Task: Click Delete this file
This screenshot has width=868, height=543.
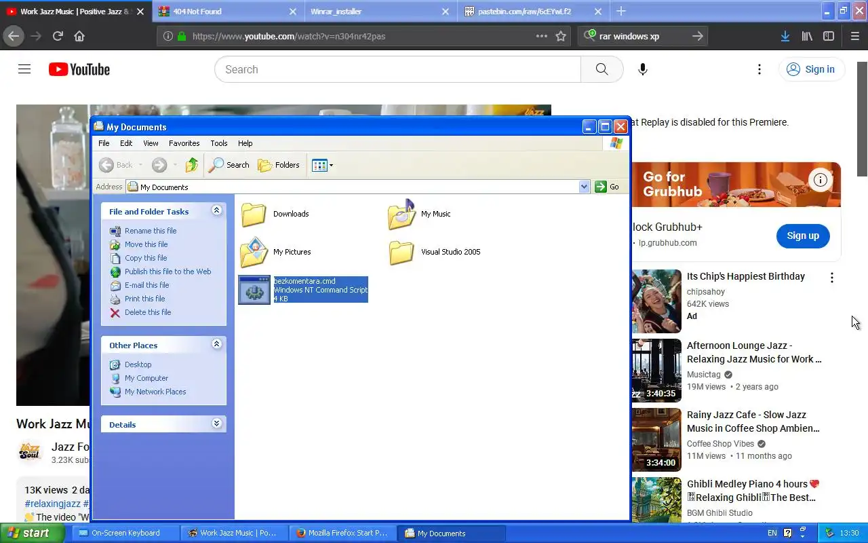Action: 140,312
